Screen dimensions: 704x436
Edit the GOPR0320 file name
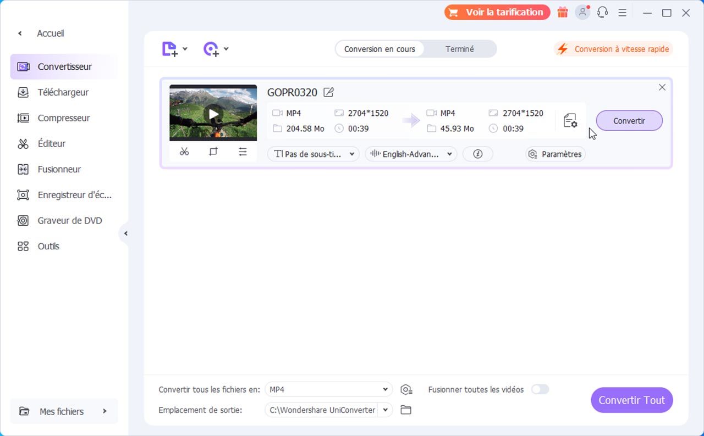[328, 92]
